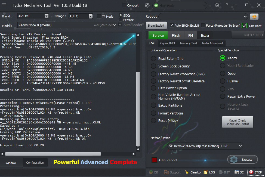Expand the Brand dropdown showing XIAOMI
265x177 pixels.
point(47,16)
